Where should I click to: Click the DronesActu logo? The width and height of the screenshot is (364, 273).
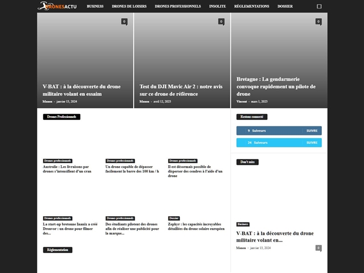(x=57, y=6)
